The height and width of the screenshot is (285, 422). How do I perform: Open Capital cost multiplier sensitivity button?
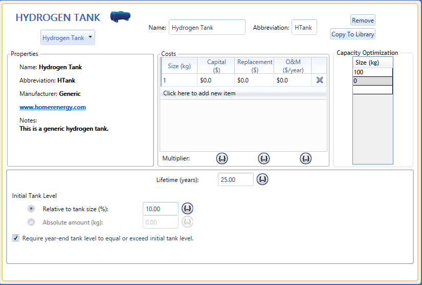coord(222,158)
